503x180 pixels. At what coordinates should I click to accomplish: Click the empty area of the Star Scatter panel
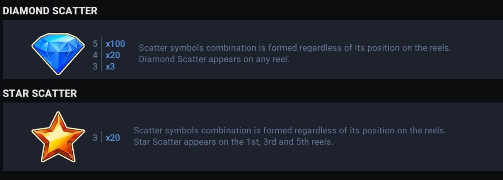(387, 158)
